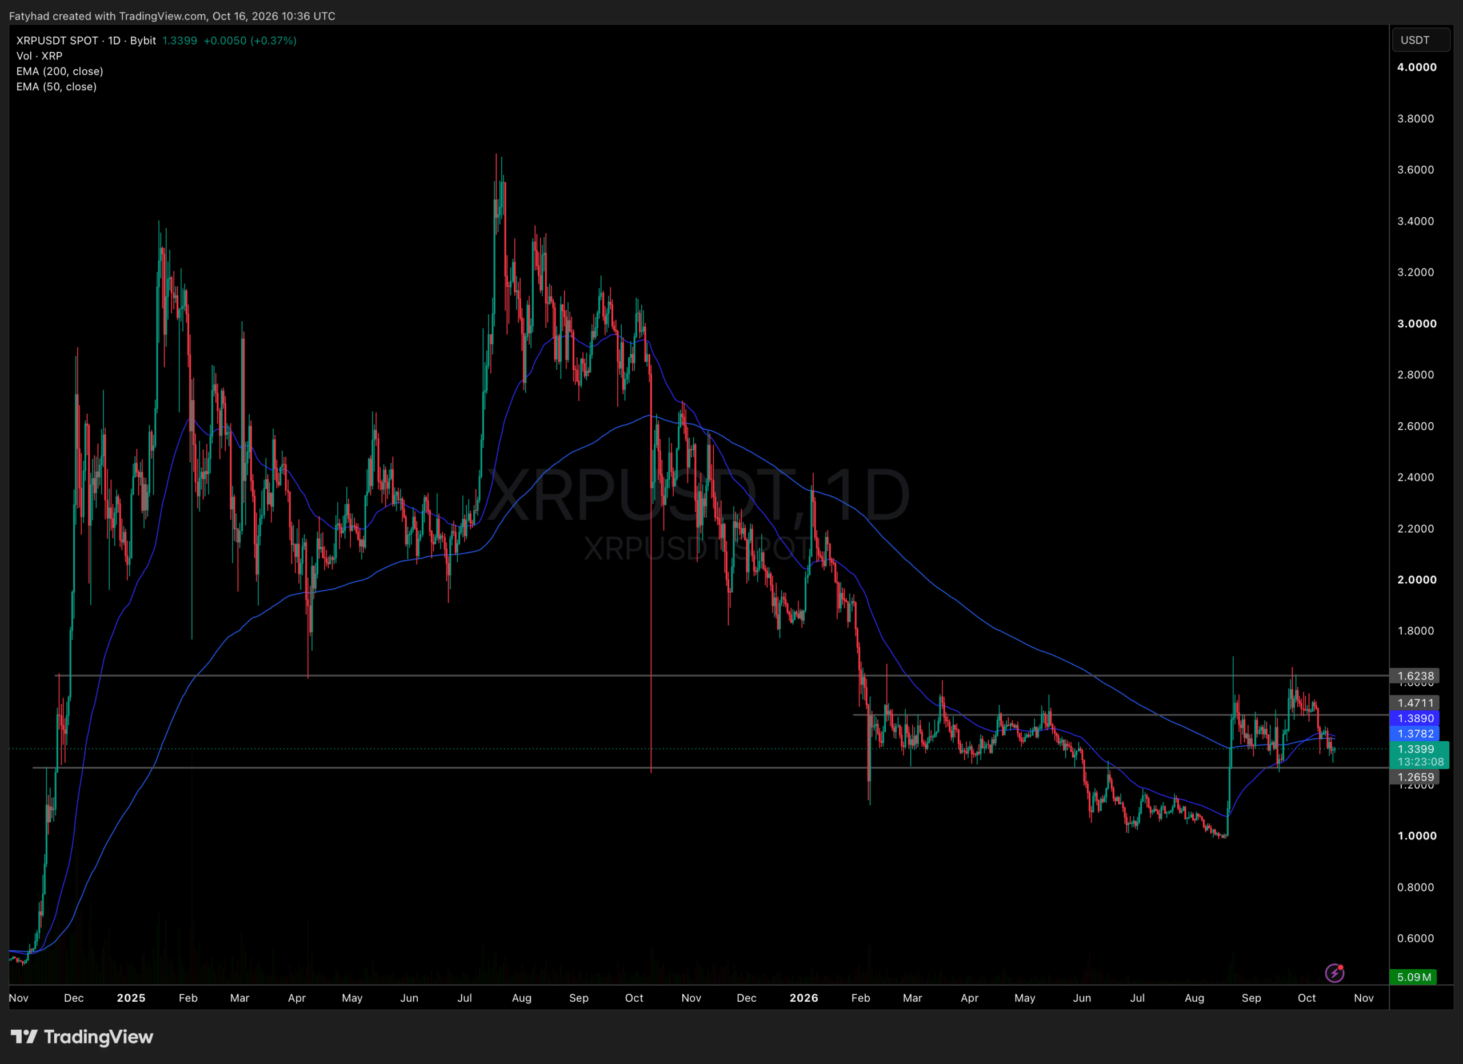Viewport: 1463px width, 1064px height.
Task: Click the 2026 year label on time axis
Action: 804,998
